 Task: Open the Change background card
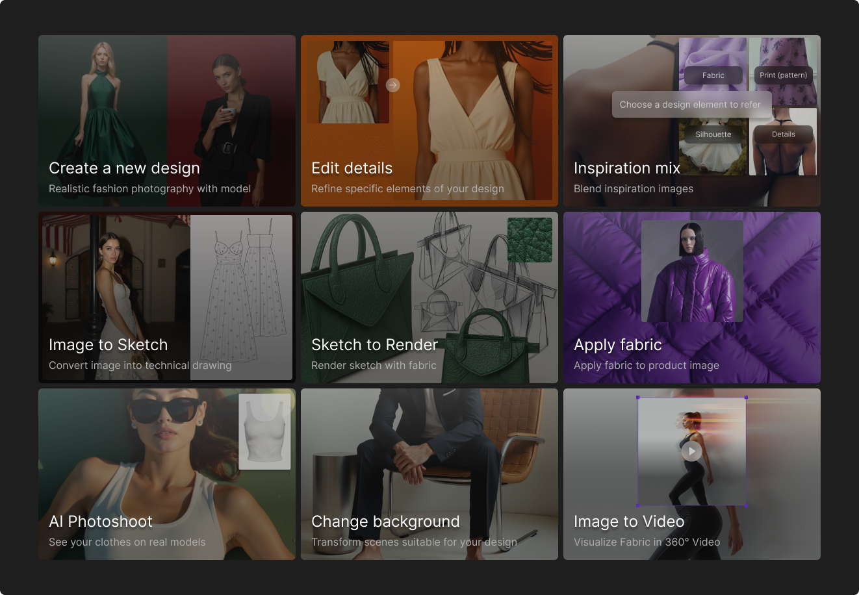[x=429, y=474]
